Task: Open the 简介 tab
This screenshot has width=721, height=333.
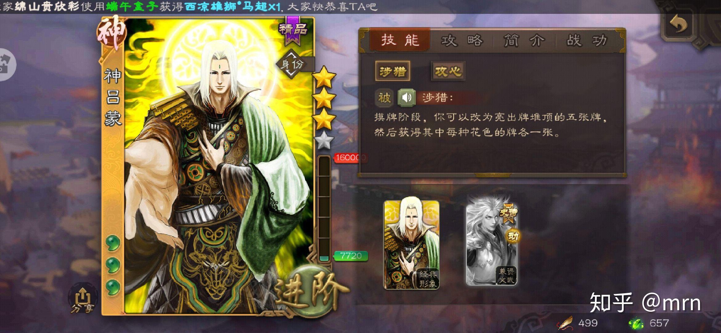Action: [524, 41]
